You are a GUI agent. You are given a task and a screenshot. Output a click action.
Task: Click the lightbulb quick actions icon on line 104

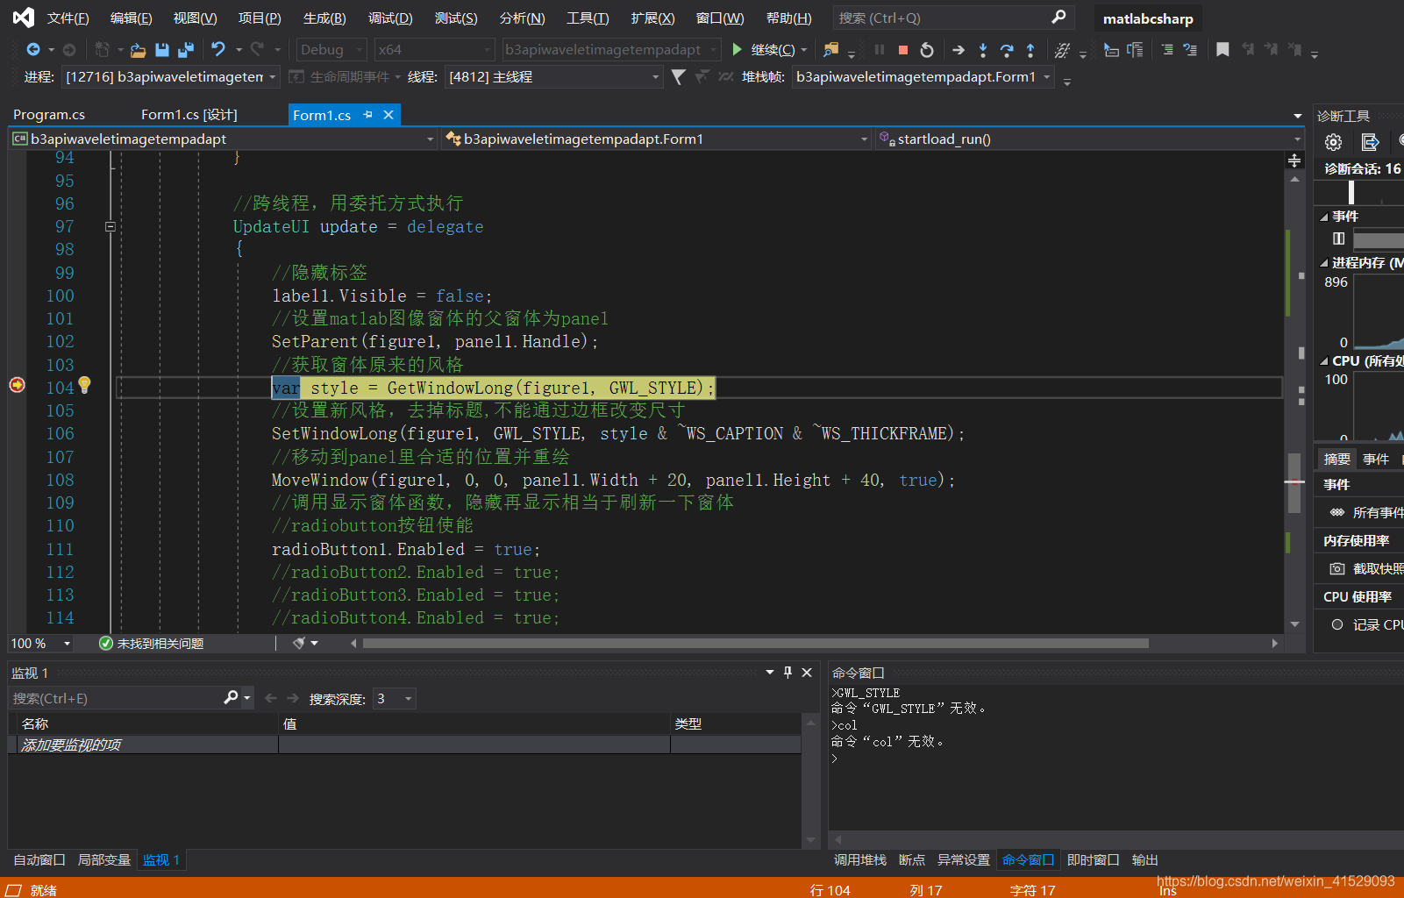(x=84, y=384)
